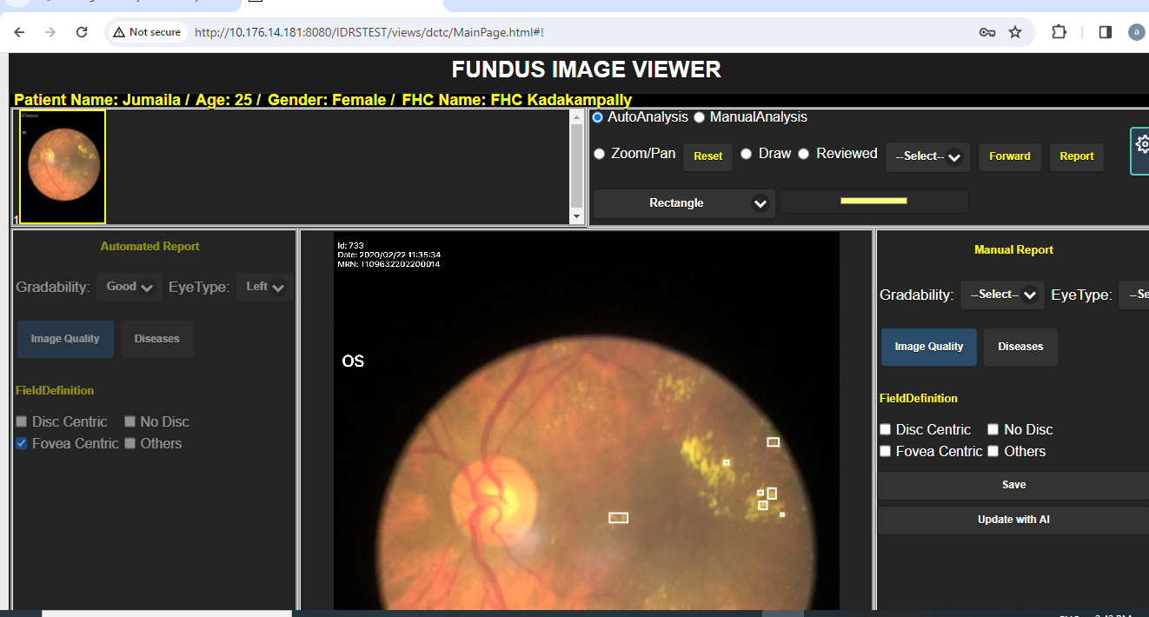The height and width of the screenshot is (617, 1149).
Task: Open Diseases tab in Automated Report
Action: pyautogui.click(x=157, y=339)
